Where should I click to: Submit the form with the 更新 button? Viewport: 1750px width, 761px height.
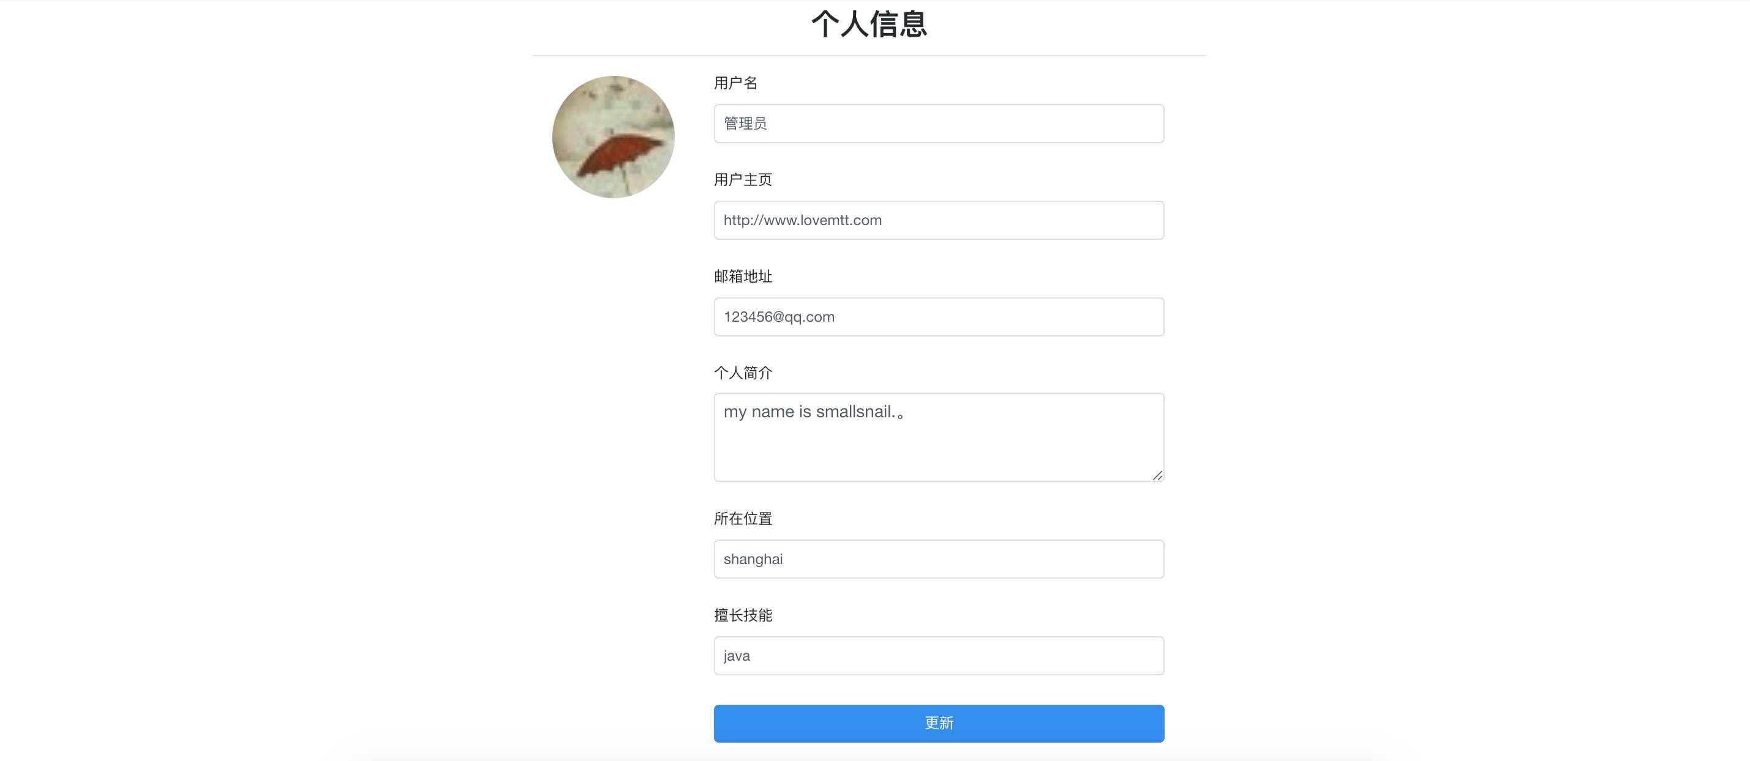point(939,723)
